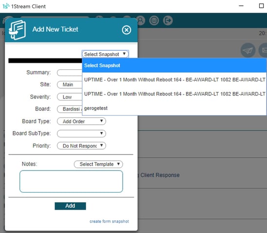The image size is (267, 233).
Task: Open the Severity dropdown showing Low
Action: coord(70,97)
